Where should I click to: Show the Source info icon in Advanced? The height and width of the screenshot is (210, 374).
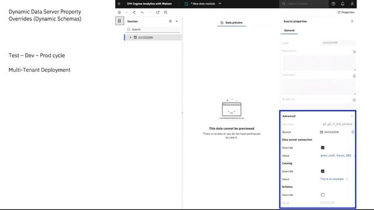[x=352, y=132]
